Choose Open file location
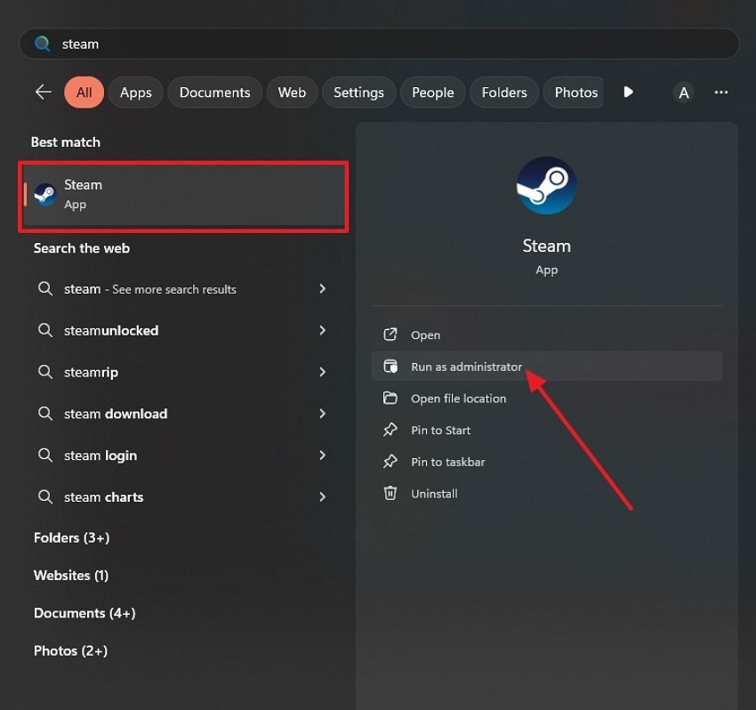756x710 pixels. pos(546,399)
